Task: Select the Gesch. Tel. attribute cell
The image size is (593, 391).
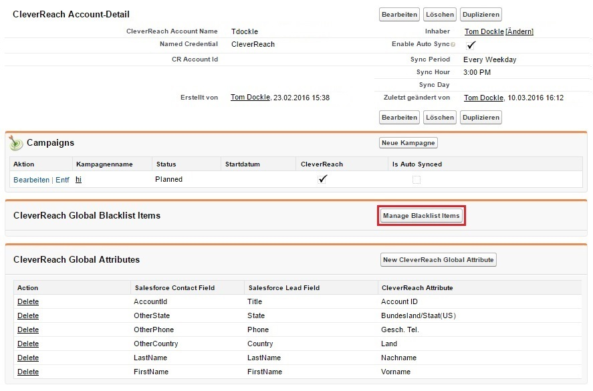Action: click(400, 330)
